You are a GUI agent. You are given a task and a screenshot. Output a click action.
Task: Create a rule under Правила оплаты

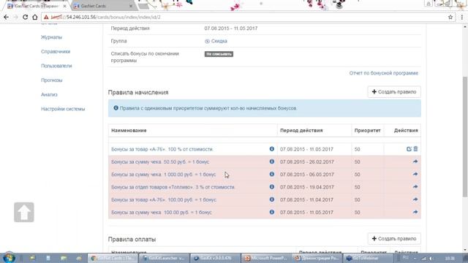tap(394, 239)
